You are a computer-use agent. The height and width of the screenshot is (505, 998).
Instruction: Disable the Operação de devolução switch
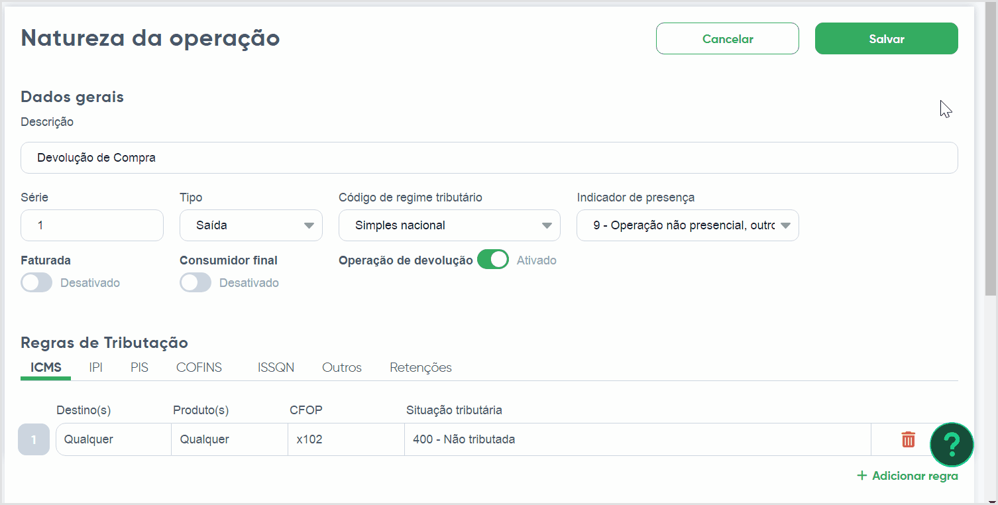click(x=492, y=260)
